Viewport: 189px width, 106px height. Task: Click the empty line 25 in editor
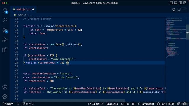[94, 66]
